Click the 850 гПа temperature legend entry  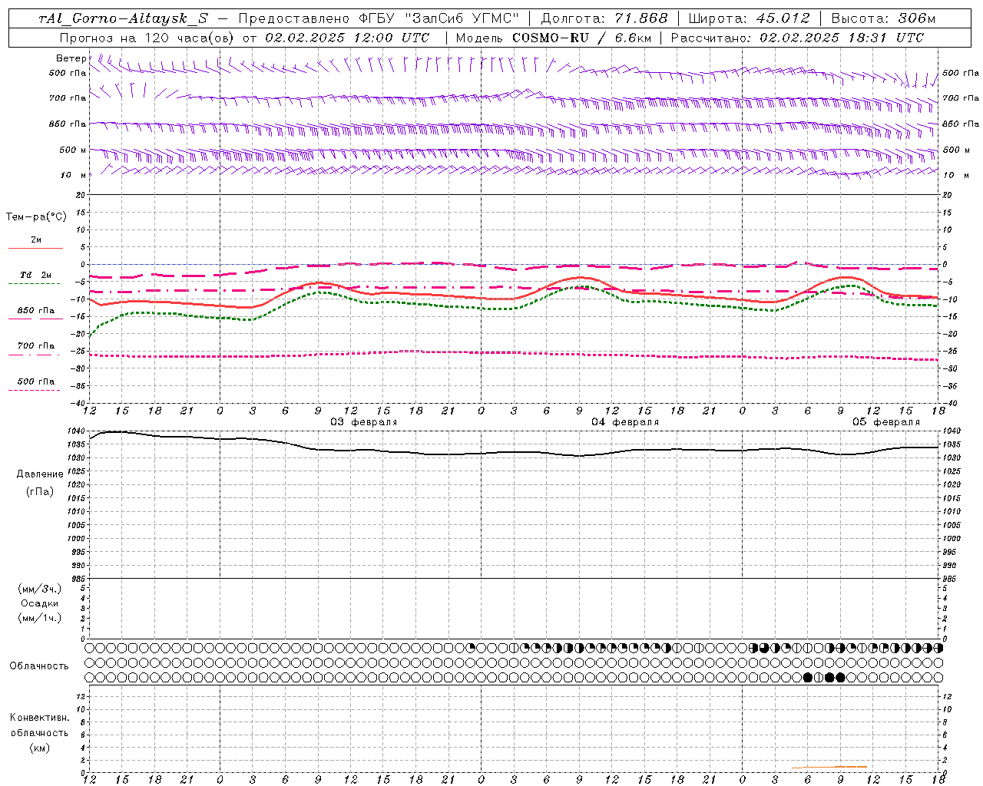pos(36,311)
